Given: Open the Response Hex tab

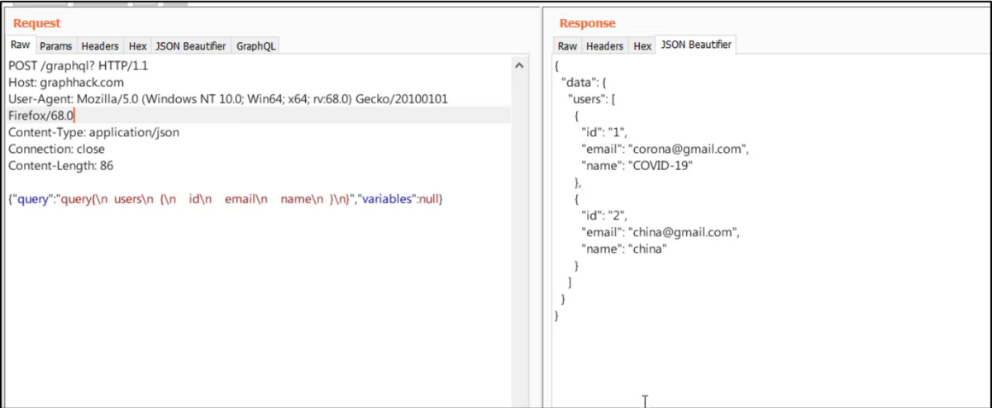Looking at the screenshot, I should pyautogui.click(x=642, y=47).
